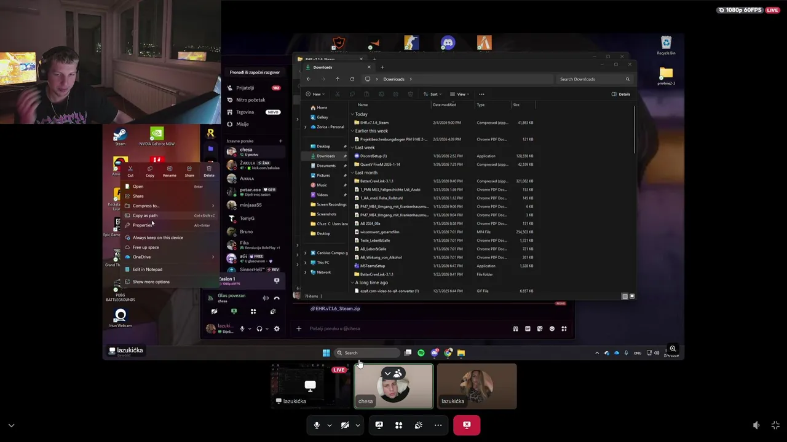Turn on camera in call controls
This screenshot has height=442, width=787.
tap(345, 425)
